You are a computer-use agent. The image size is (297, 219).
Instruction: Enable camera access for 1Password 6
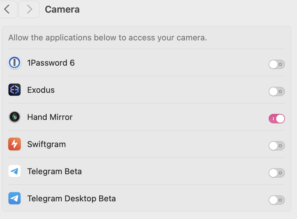(x=277, y=64)
